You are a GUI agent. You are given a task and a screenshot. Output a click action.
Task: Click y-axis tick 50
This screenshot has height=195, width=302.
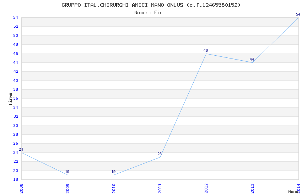coord(16,35)
